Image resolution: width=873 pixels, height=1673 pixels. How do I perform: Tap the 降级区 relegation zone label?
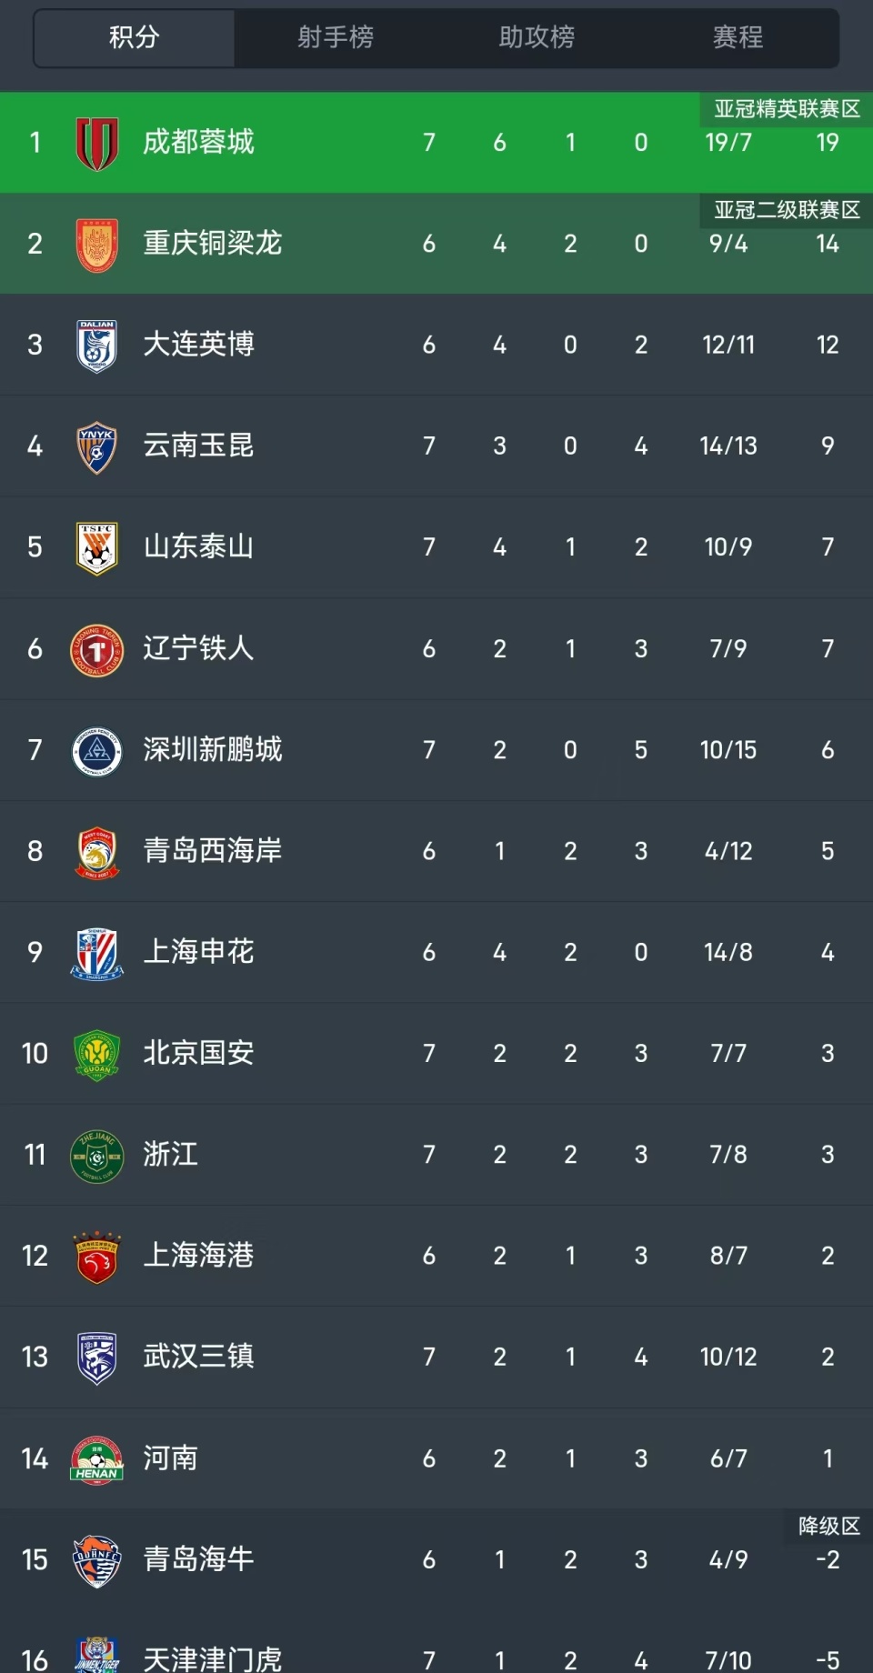(828, 1526)
